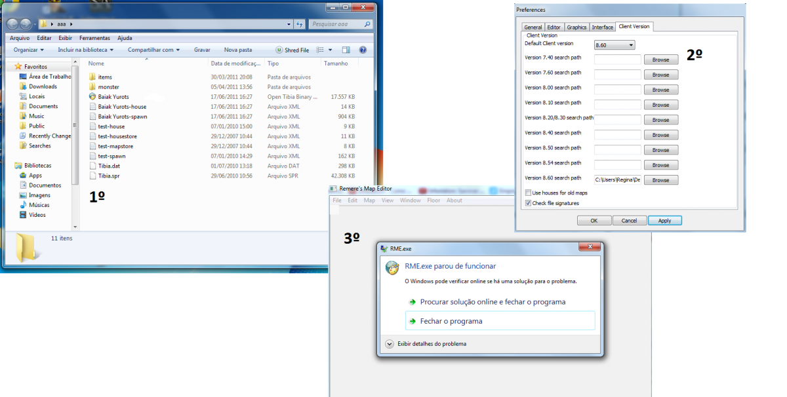
Task: Select Baiak Yurots-house XML file
Action: 122,106
